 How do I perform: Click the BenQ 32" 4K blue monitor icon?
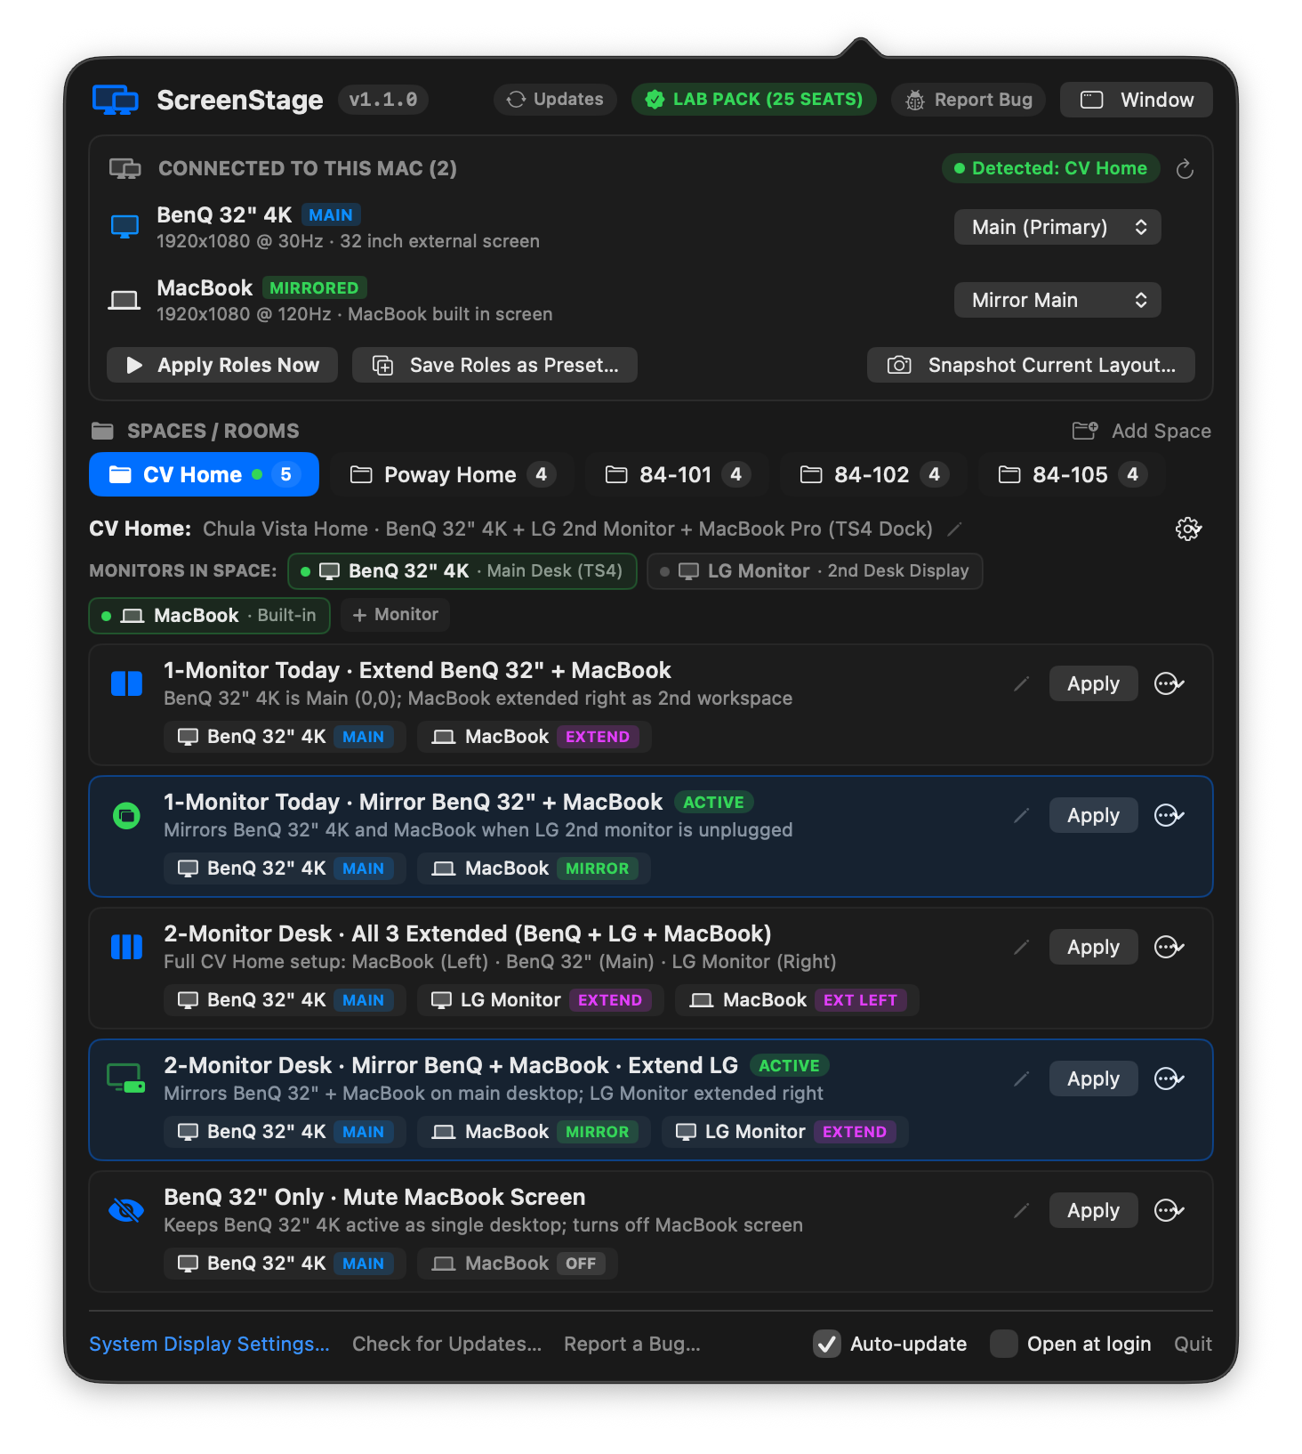(x=125, y=227)
